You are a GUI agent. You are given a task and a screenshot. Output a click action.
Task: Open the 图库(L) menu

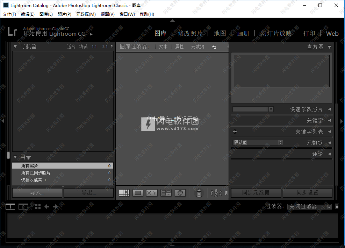tap(46, 14)
